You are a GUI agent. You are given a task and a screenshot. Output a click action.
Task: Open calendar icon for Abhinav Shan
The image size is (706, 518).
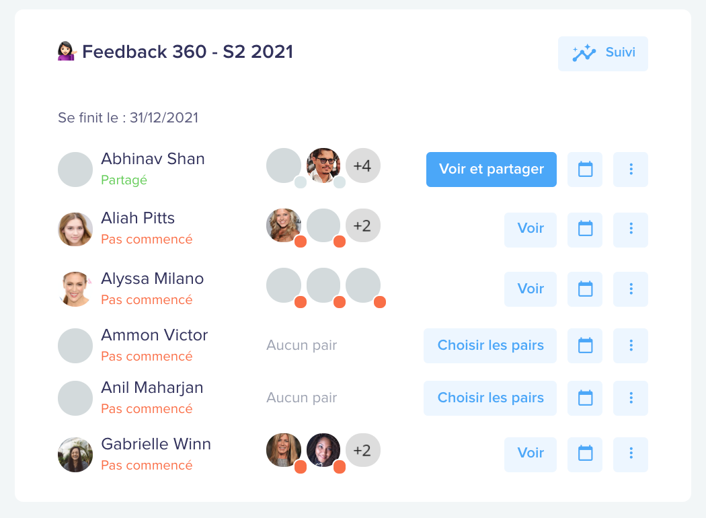pos(586,170)
